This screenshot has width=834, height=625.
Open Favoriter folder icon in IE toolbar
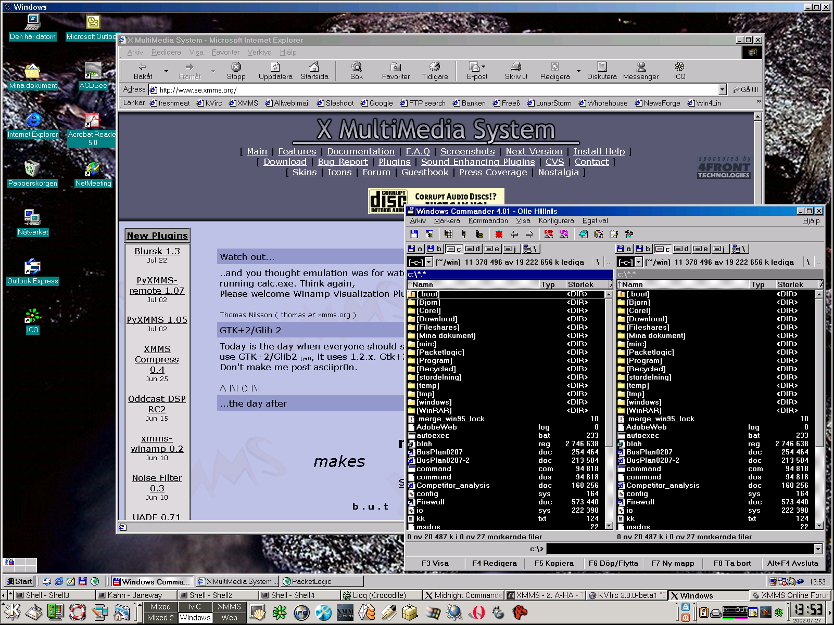[x=396, y=67]
